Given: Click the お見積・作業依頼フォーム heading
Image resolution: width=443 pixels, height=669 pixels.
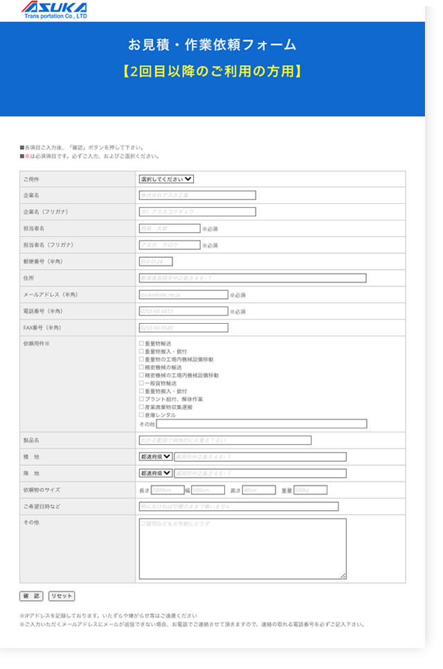Looking at the screenshot, I should point(212,45).
